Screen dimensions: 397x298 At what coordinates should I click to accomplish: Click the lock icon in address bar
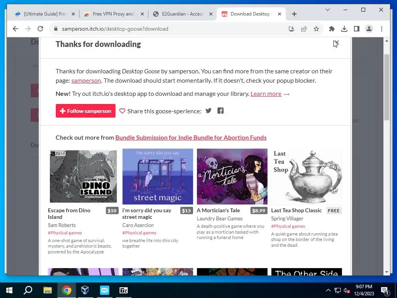tap(56, 29)
